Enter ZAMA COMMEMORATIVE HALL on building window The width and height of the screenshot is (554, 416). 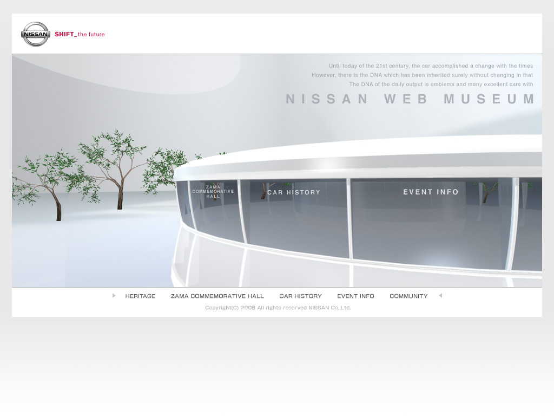[213, 191]
